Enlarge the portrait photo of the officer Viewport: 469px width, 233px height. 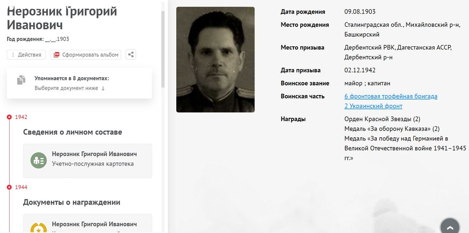click(215, 59)
